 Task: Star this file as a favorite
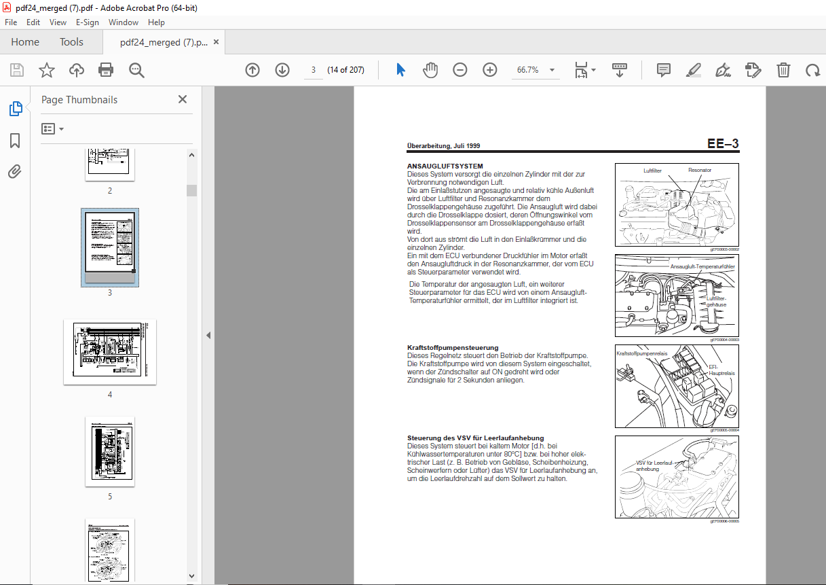[x=46, y=70]
